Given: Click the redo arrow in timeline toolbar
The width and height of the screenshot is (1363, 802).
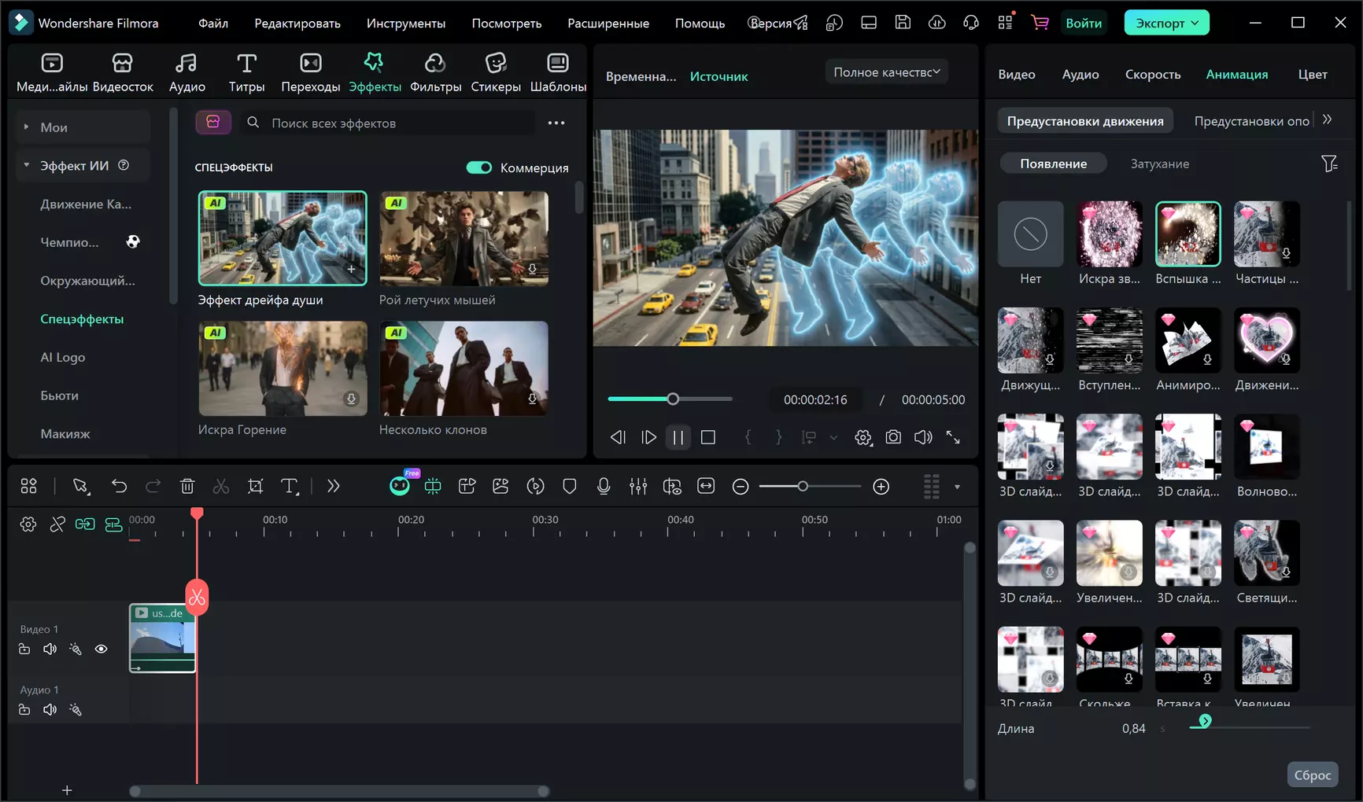Looking at the screenshot, I should (x=153, y=487).
